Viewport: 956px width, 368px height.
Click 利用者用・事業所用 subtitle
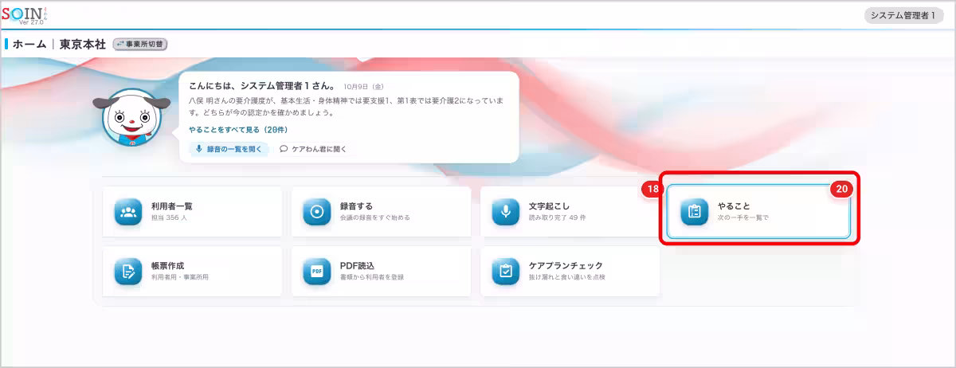180,277
